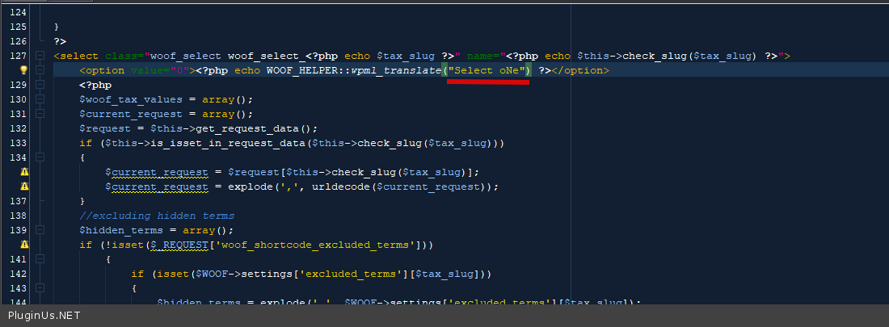Collapse the code fold at line 131
Viewport: 889px width, 327px height.
[x=40, y=114]
